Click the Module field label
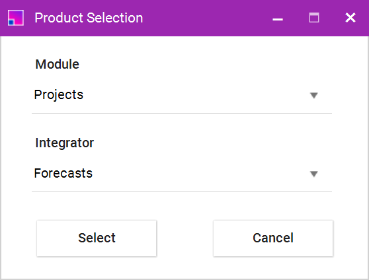 click(x=57, y=64)
